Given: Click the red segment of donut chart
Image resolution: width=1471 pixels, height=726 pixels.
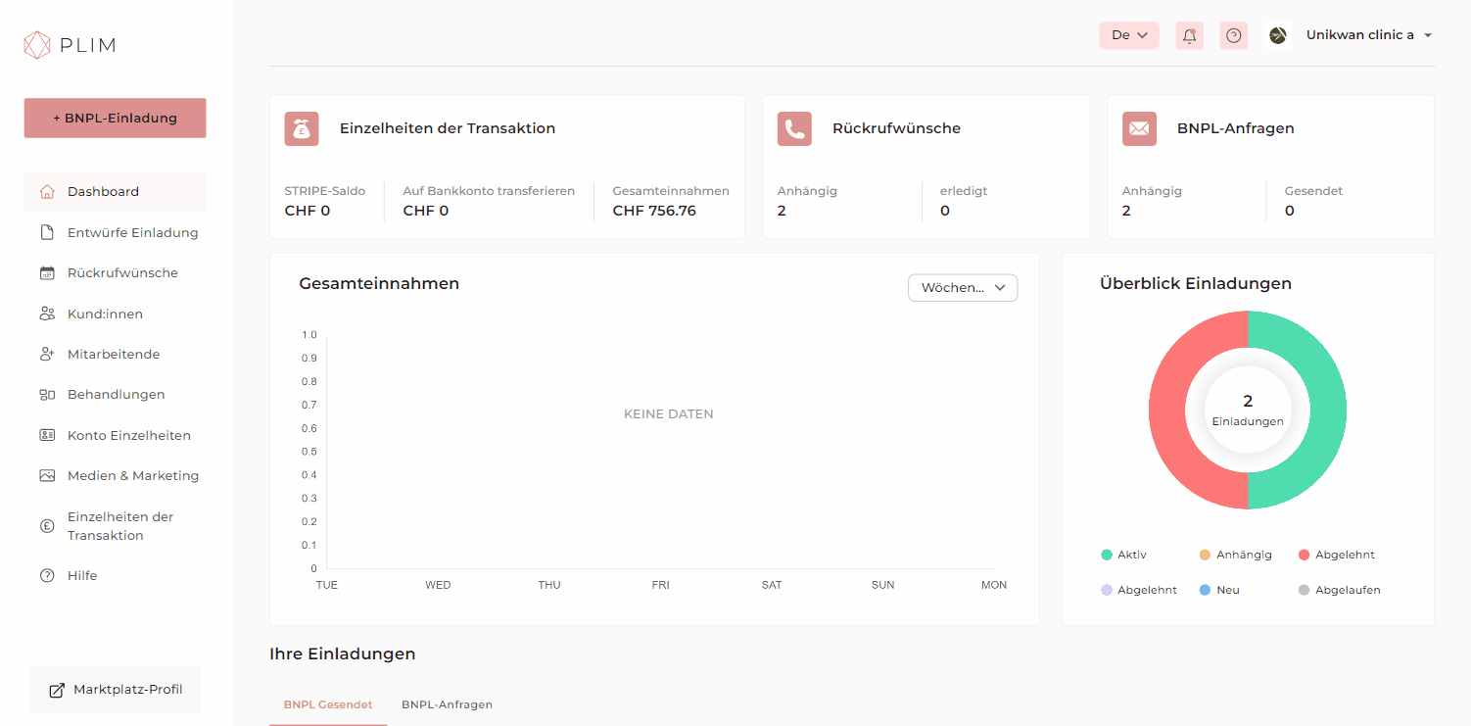Looking at the screenshot, I should (x=1169, y=411).
